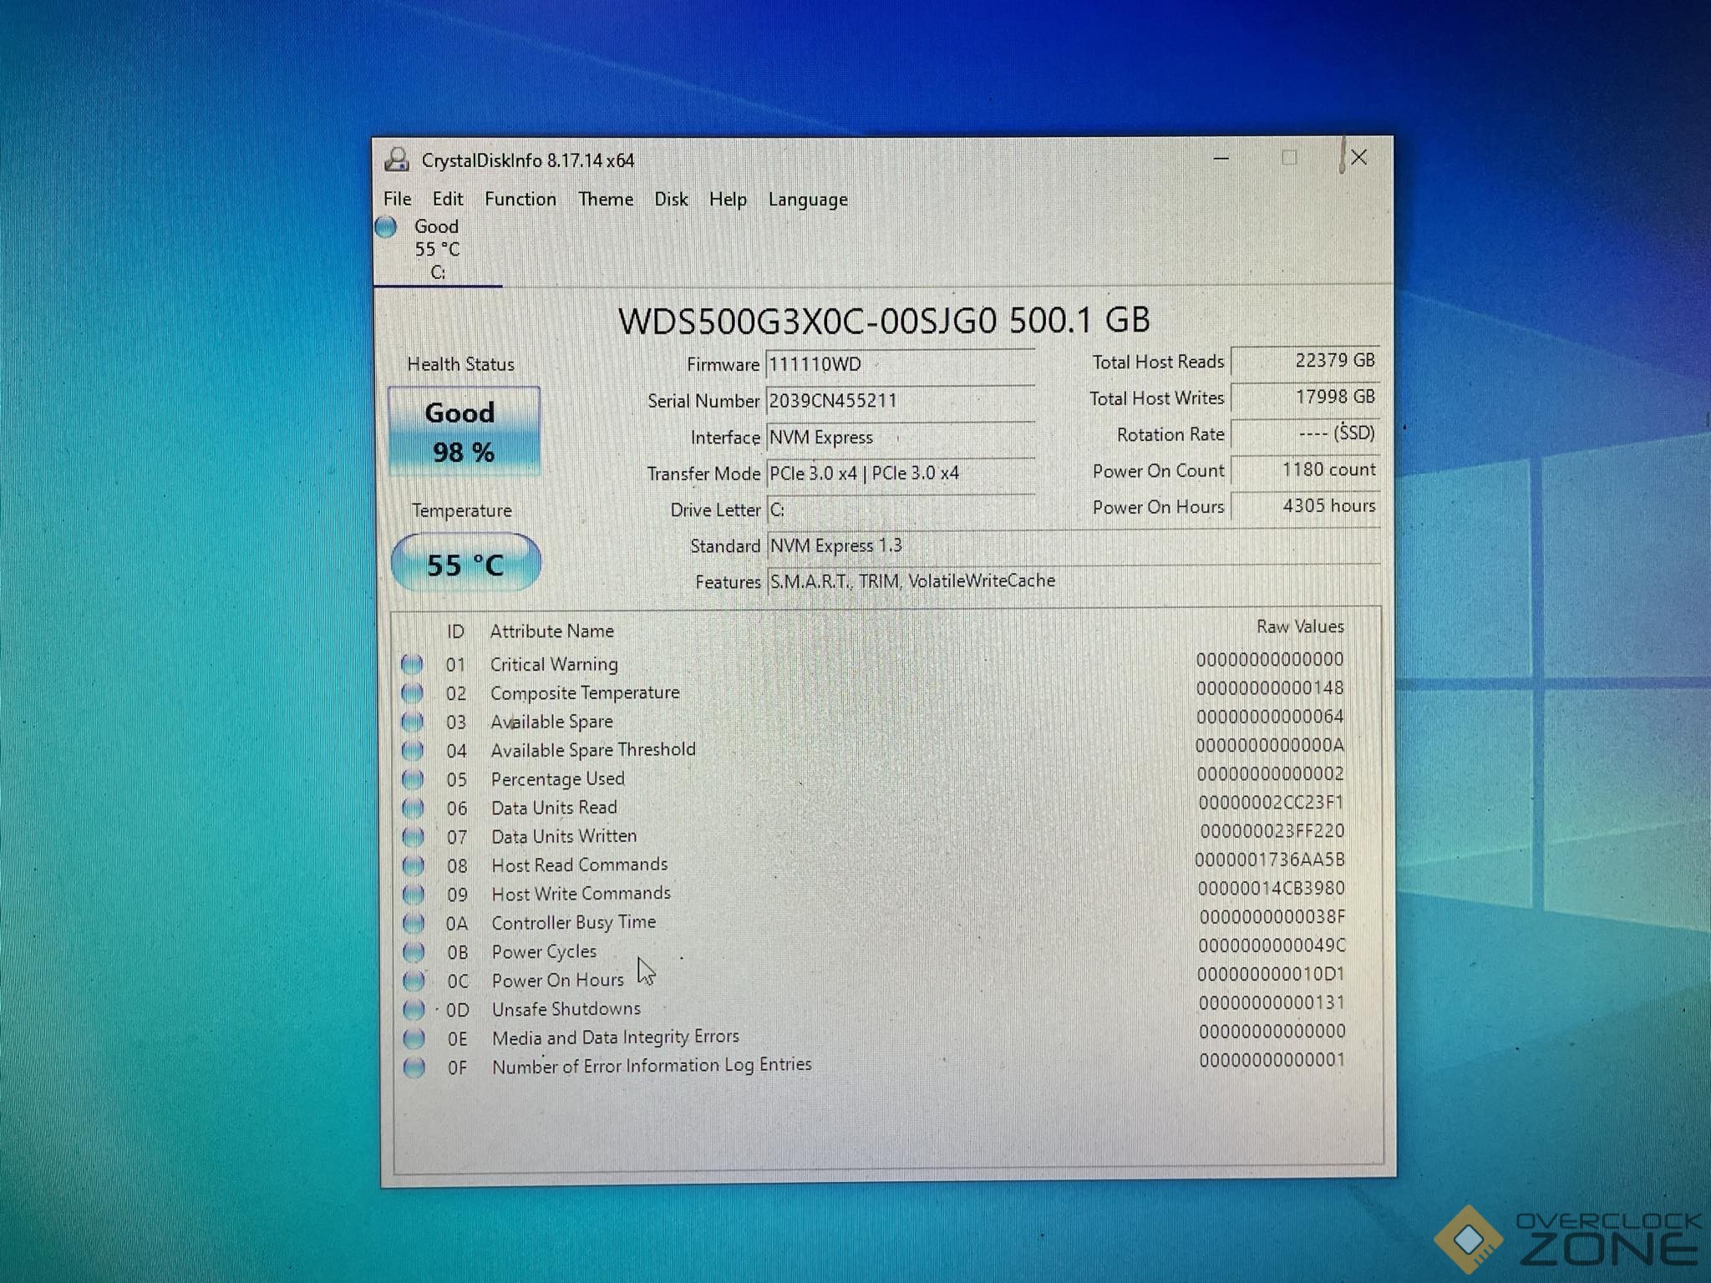
Task: Click the Attribute Name column header
Action: tap(551, 631)
